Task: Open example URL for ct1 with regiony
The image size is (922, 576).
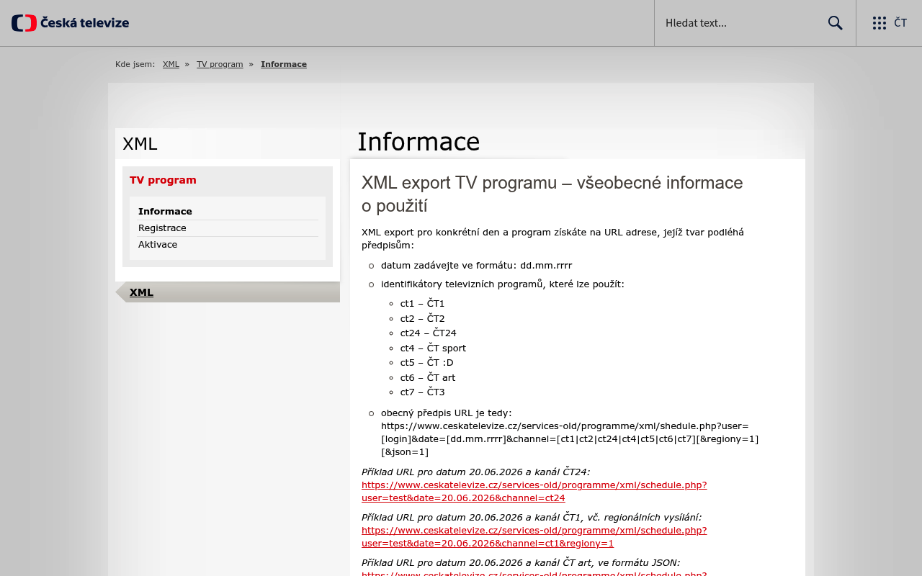Action: click(x=534, y=536)
